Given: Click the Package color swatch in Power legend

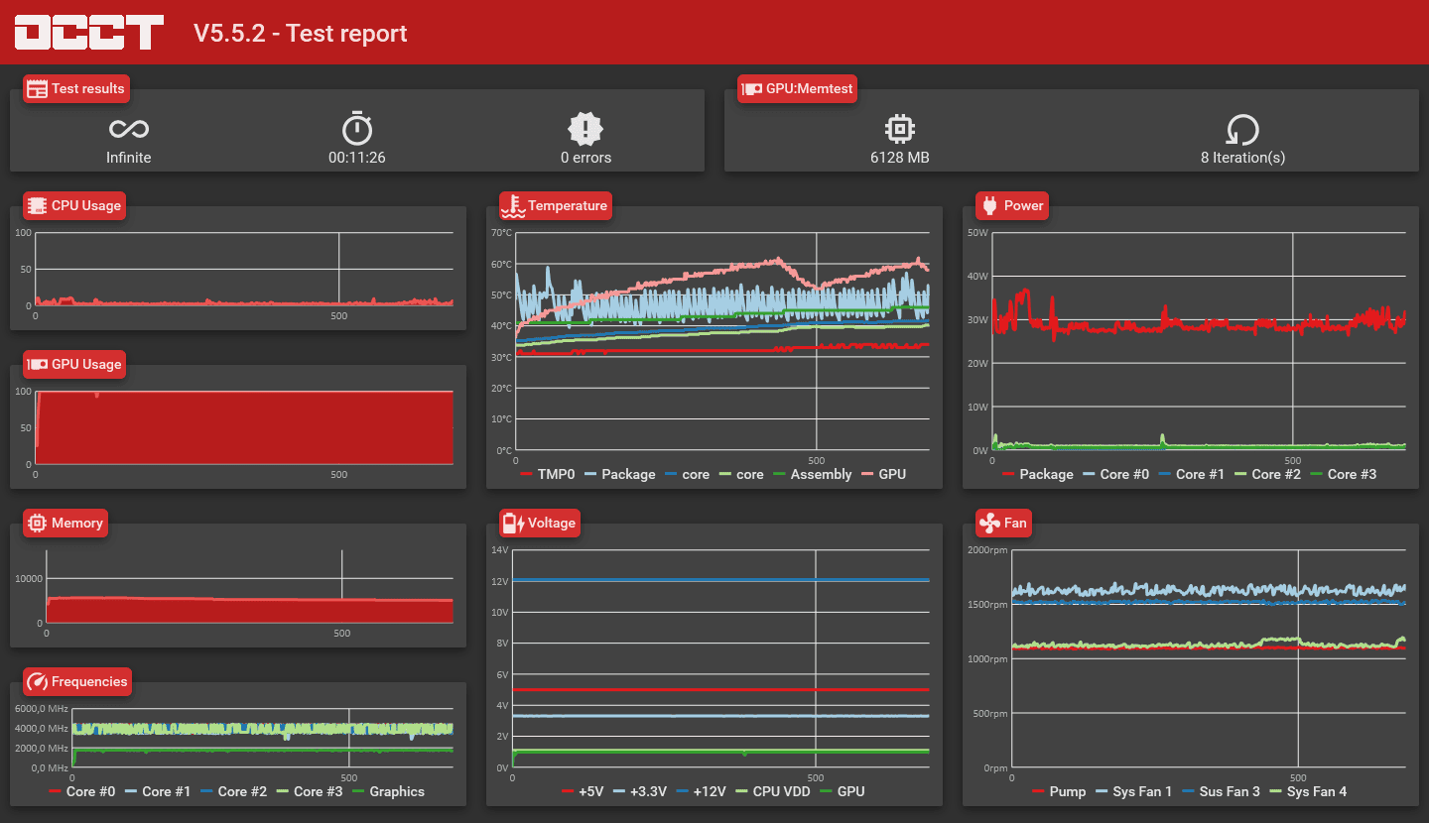Looking at the screenshot, I should point(1008,474).
